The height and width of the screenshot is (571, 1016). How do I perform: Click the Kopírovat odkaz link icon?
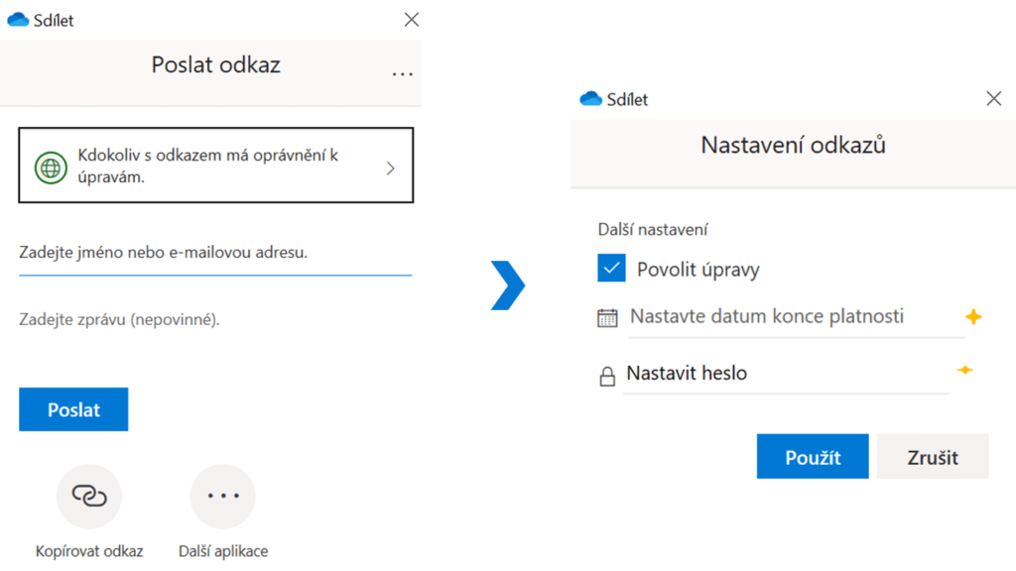pyautogui.click(x=89, y=496)
